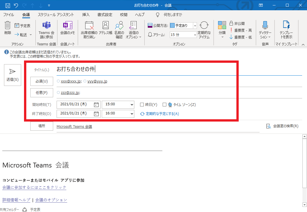
Task: Click the next item down arrow
Action: [x=41, y=5]
